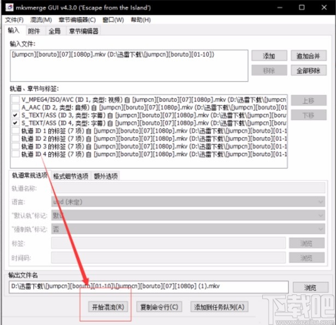336x325 pixels.
Task: Open the 窗口(W) menu
Action: point(113,20)
